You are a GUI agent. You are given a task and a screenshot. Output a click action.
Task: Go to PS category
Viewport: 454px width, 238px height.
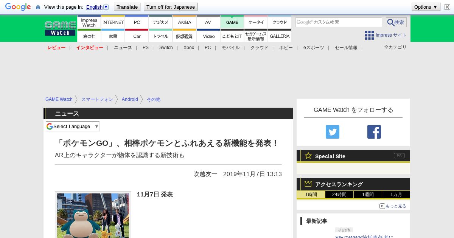146,48
